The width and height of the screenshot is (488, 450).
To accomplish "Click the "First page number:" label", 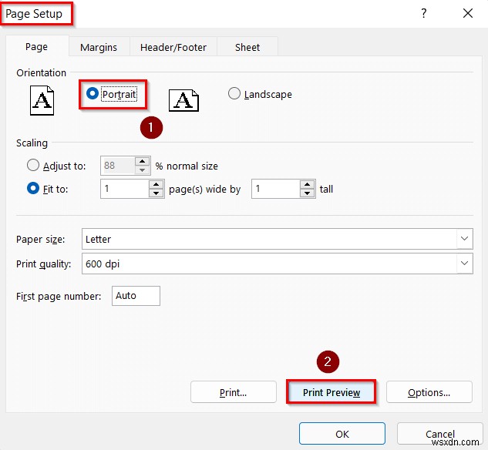I will (x=59, y=296).
